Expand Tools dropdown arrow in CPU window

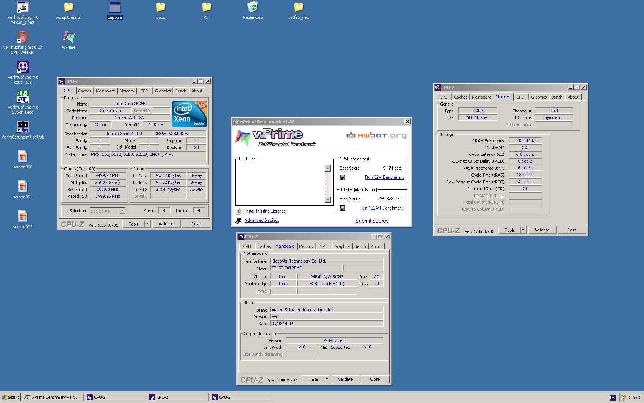pyautogui.click(x=147, y=224)
